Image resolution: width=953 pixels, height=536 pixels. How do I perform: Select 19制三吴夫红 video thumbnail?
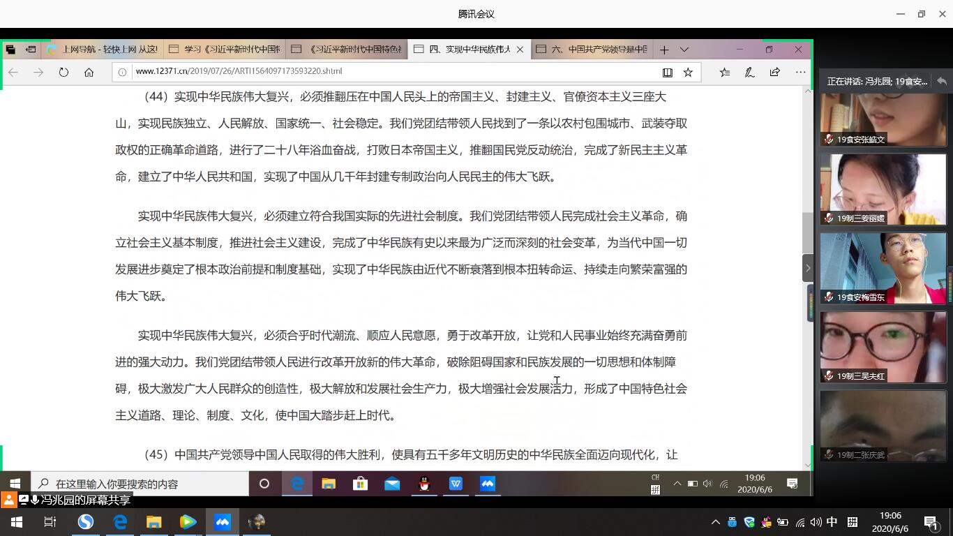[883, 347]
